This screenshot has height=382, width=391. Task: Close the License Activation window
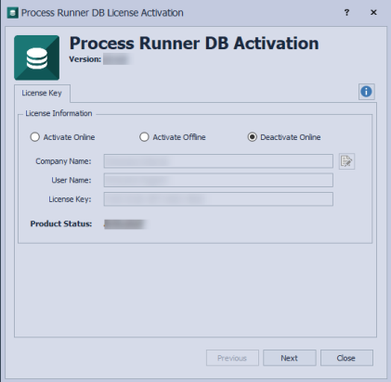tap(373, 12)
